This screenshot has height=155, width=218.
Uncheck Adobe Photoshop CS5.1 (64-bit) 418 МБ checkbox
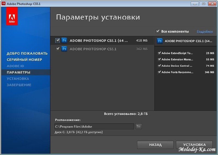coord(57,40)
